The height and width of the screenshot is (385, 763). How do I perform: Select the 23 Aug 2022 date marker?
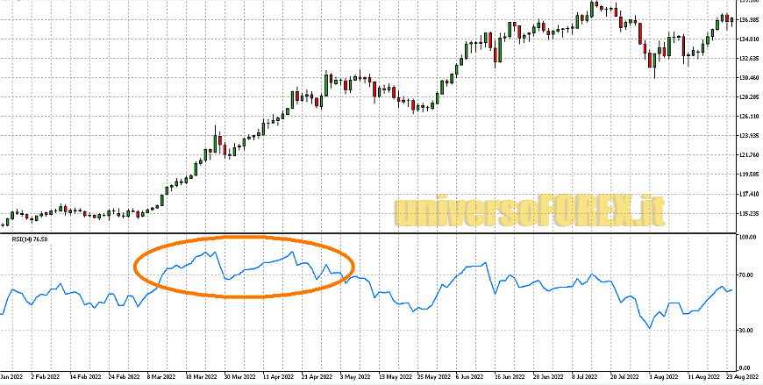(741, 376)
